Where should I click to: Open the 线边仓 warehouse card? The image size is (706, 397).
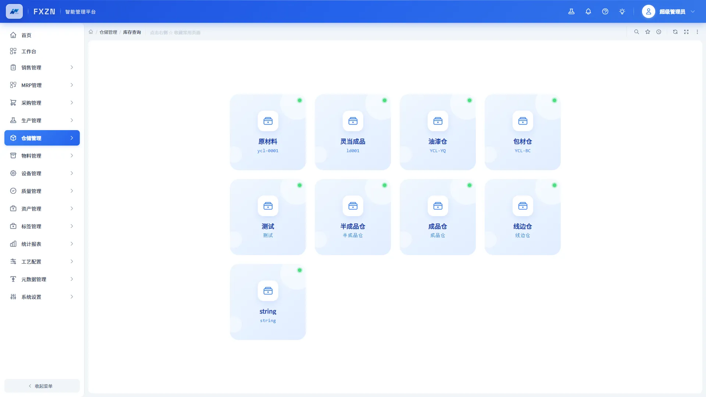click(523, 217)
